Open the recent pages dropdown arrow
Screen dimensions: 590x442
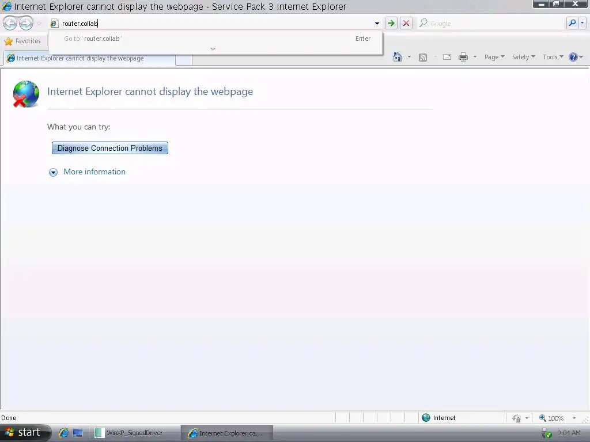39,24
